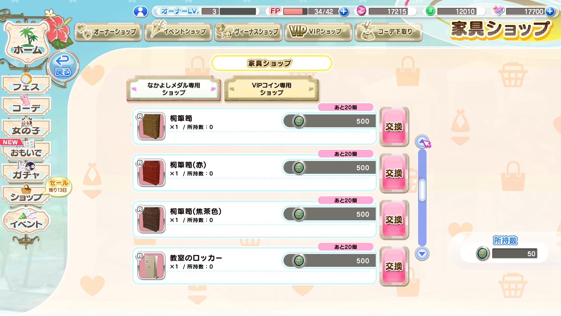The height and width of the screenshot is (316, 561).
Task: Select the 桐箪笥(焦茶色) item thumbnail
Action: (x=151, y=219)
